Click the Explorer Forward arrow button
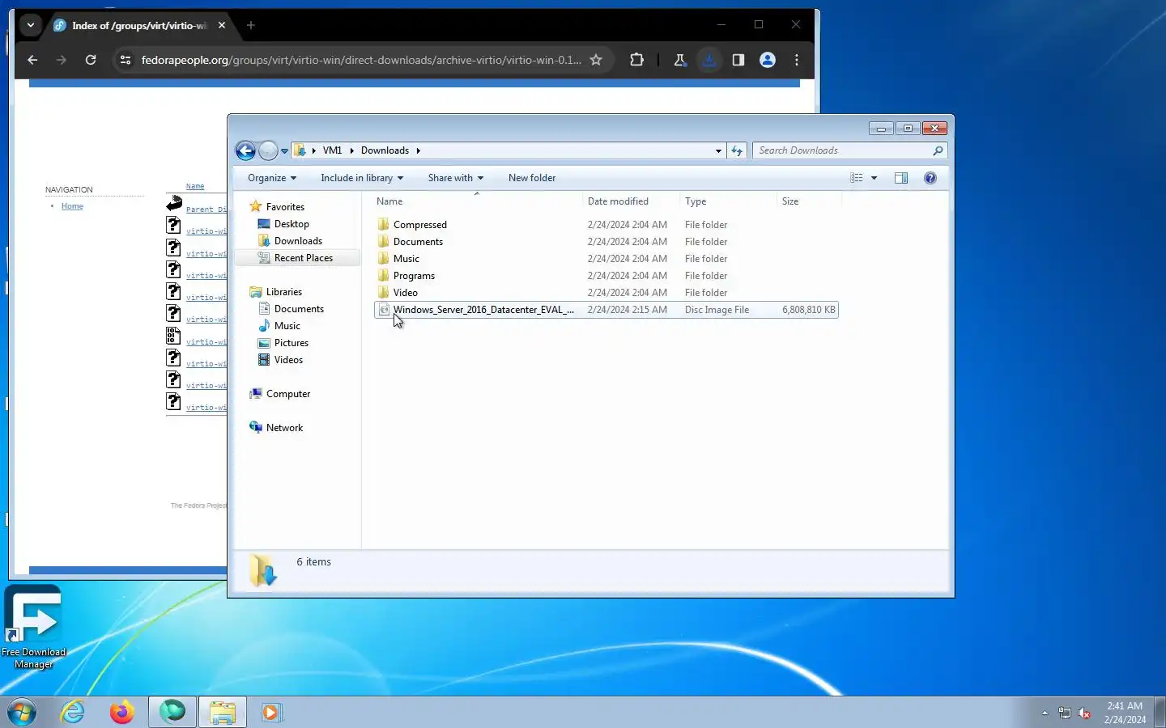Image resolution: width=1166 pixels, height=728 pixels. (268, 150)
